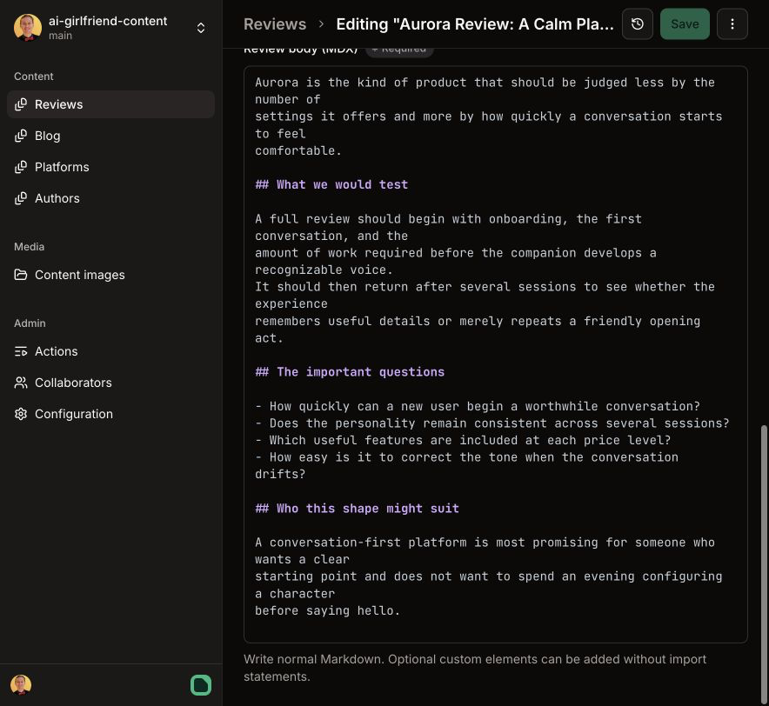The height and width of the screenshot is (706, 769).
Task: Click the Collaborators people icon
Action: click(x=21, y=383)
